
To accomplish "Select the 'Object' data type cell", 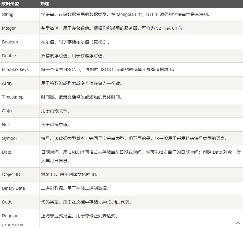I will [x=20, y=111].
